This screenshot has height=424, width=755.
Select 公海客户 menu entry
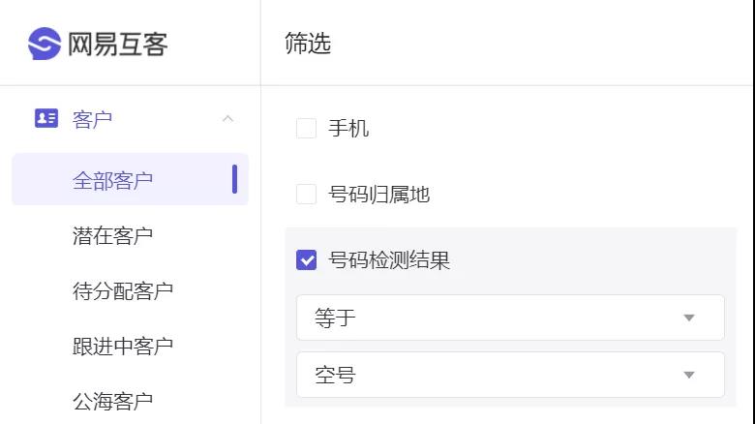pos(112,401)
